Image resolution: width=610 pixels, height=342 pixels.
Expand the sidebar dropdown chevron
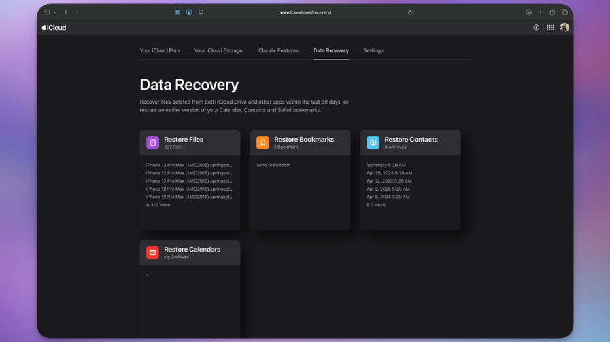(55, 12)
